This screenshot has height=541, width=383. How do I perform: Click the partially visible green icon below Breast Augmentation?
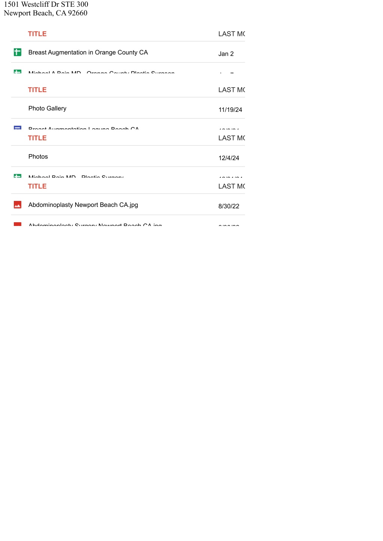point(17,71)
